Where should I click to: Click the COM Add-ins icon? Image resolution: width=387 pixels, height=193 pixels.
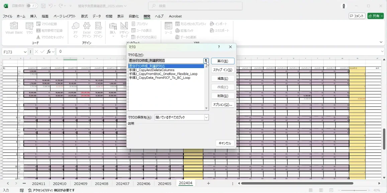pyautogui.click(x=98, y=26)
